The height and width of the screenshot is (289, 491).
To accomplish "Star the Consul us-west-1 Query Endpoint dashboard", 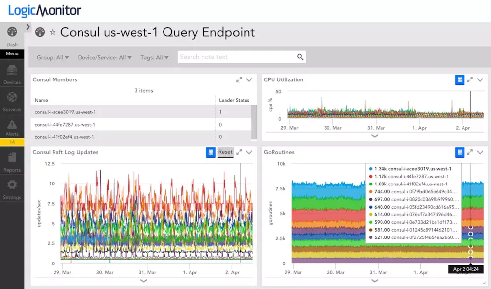I will (53, 32).
